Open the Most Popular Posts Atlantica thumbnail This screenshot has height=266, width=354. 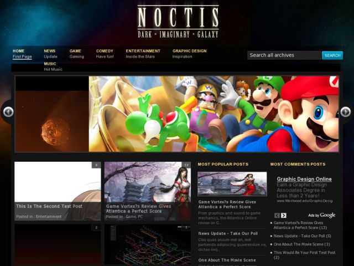click(232, 183)
